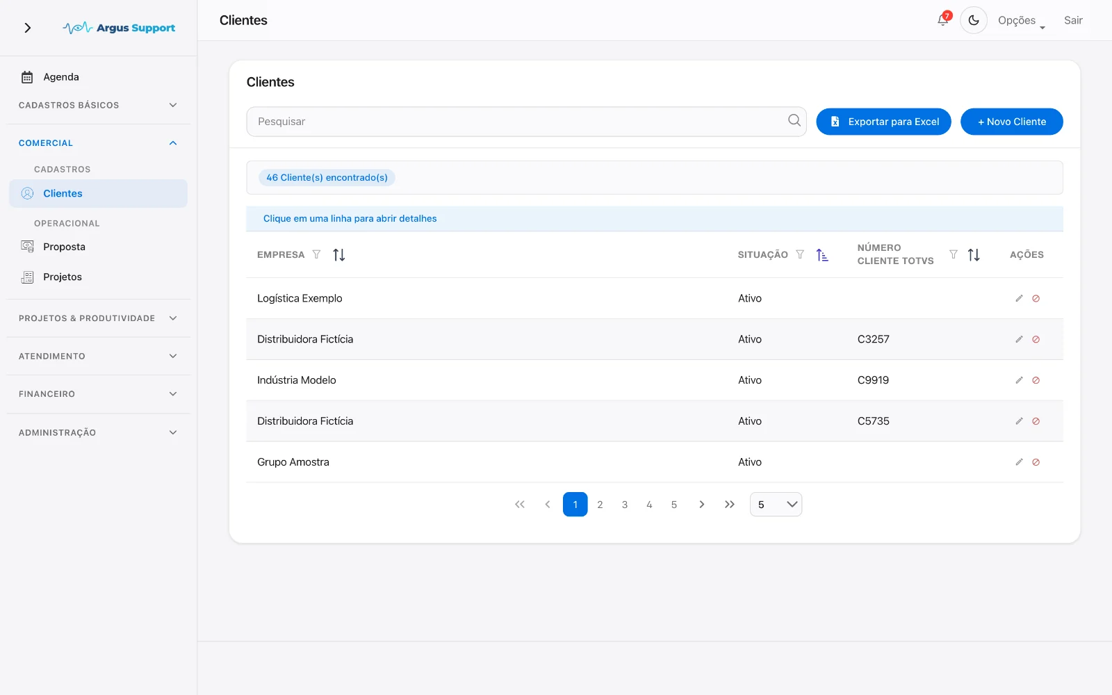
Task: Expand the sidebar with the chevron
Action: pos(28,28)
